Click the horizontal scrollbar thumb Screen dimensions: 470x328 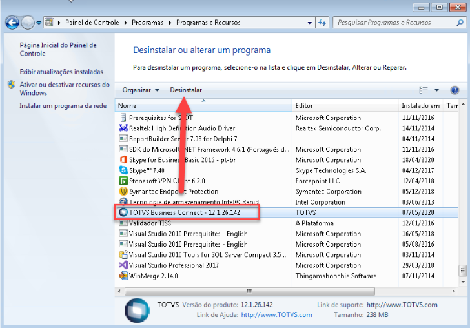pyautogui.click(x=249, y=291)
